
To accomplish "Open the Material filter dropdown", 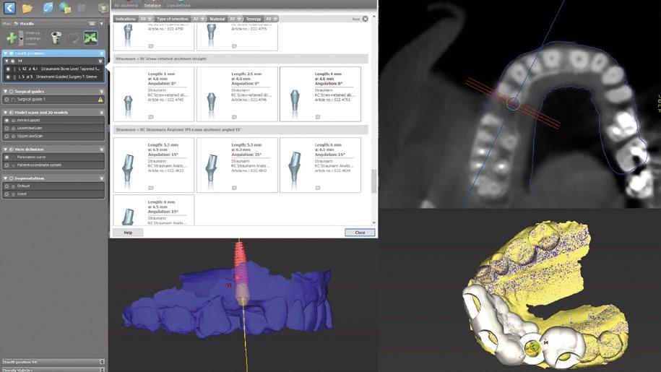I will pos(236,19).
